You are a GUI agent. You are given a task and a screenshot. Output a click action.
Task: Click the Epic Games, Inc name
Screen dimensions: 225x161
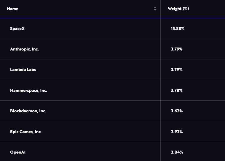[x=25, y=132]
